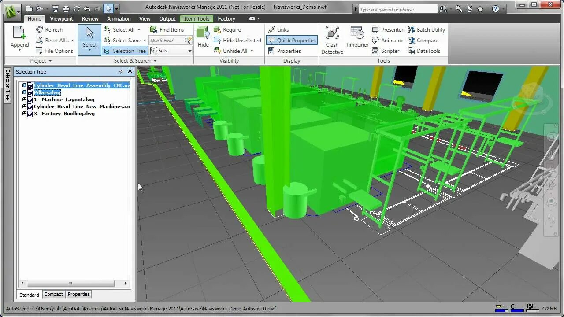The height and width of the screenshot is (317, 564).
Task: Click the Quick Find search icon
Action: pos(188,41)
